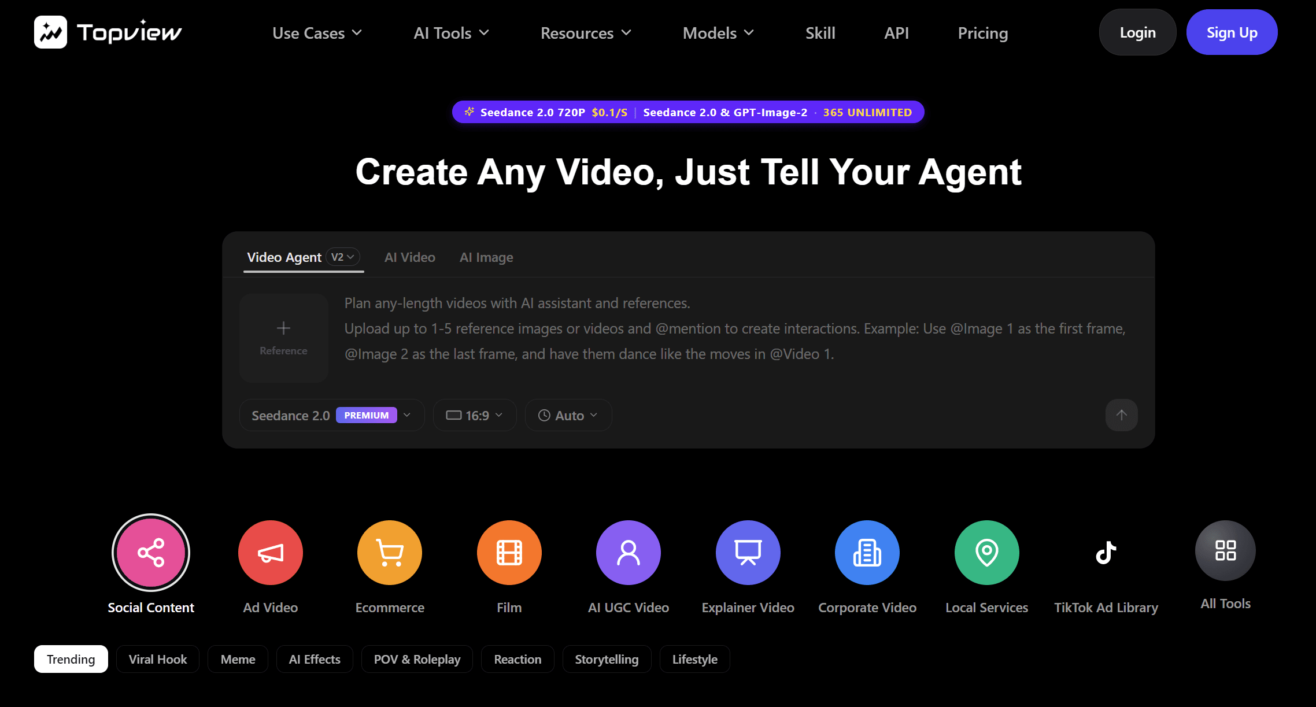Viewport: 1316px width, 707px height.
Task: Click the 'Create Any Video, Just Tell Your Agent' heading
Action: tap(688, 172)
